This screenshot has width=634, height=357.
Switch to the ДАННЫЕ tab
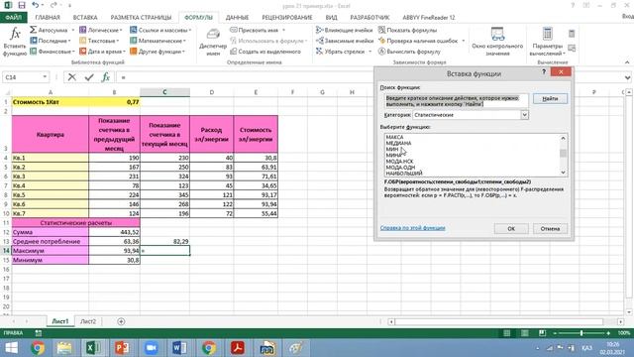click(x=237, y=18)
